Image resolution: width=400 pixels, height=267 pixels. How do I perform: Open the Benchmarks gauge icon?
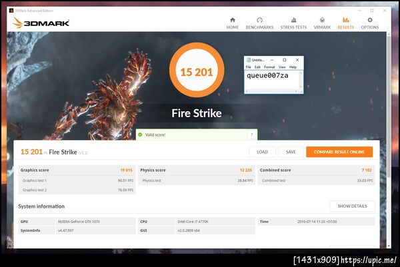259,20
